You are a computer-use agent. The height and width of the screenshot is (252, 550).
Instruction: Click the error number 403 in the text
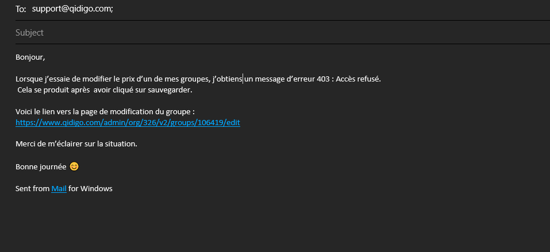pyautogui.click(x=323, y=79)
